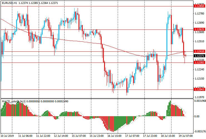Click the 16 Jul 15:00 time label
This screenshot has width=206, height=139.
coord(114,136)
